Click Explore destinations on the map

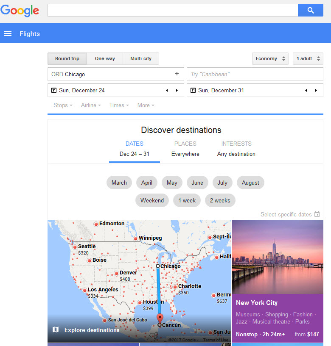click(x=92, y=330)
